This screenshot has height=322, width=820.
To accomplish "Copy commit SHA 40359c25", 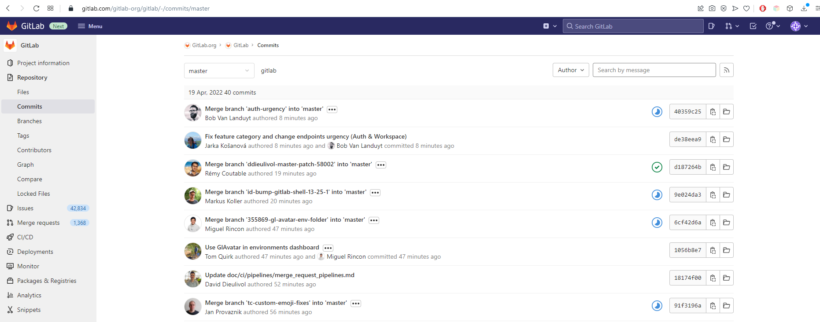I will click(x=713, y=112).
